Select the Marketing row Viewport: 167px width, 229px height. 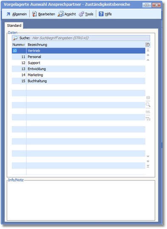tap(79, 75)
